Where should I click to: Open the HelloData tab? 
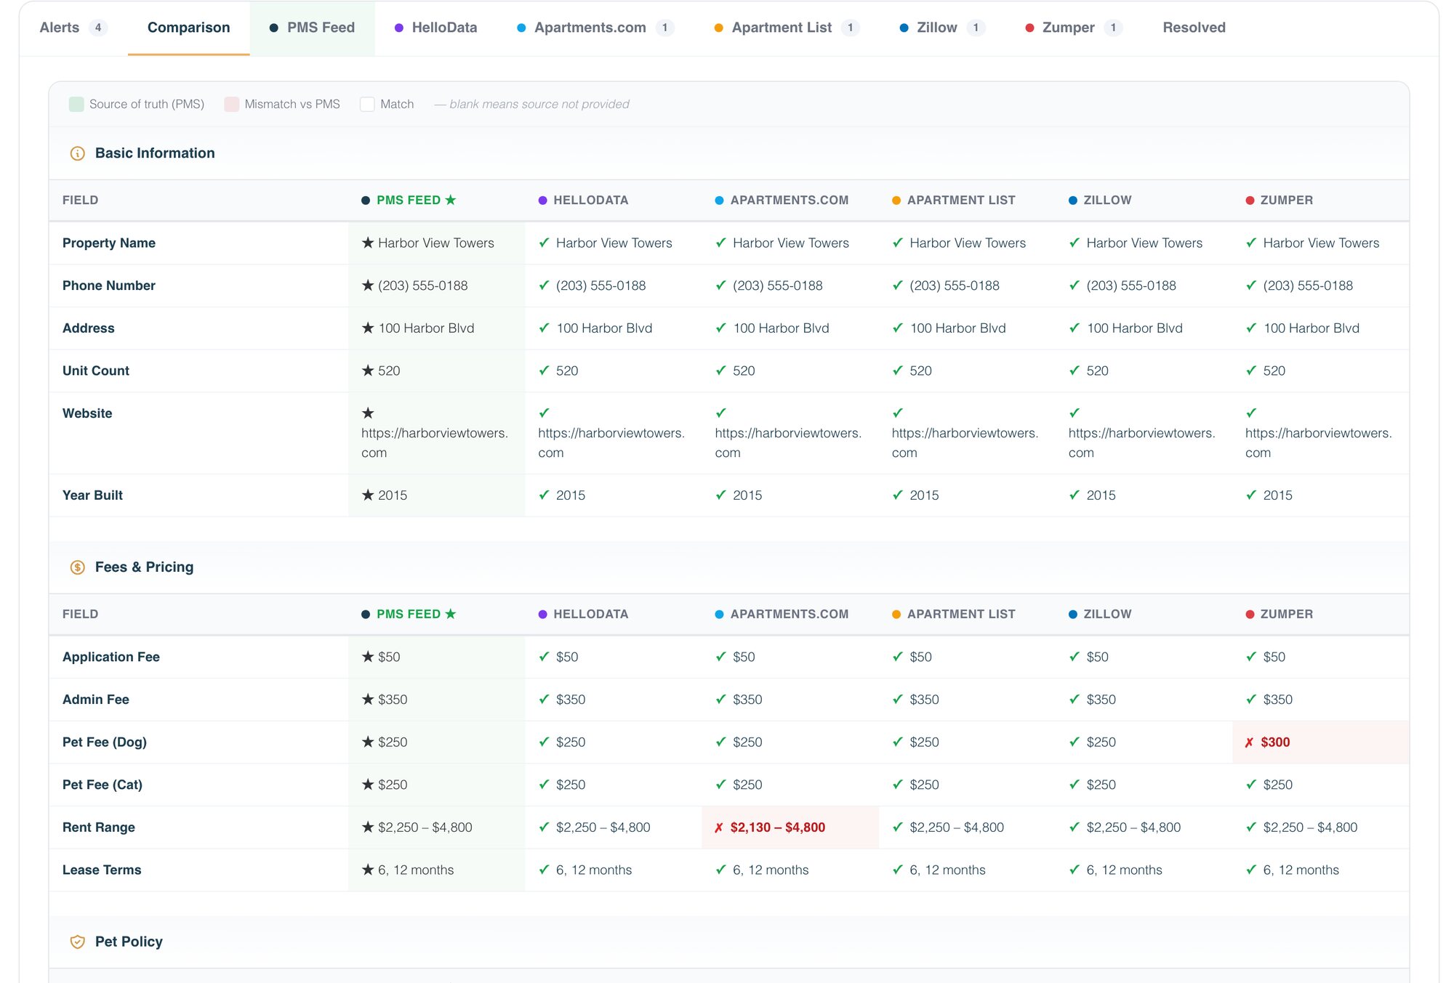[x=435, y=28]
